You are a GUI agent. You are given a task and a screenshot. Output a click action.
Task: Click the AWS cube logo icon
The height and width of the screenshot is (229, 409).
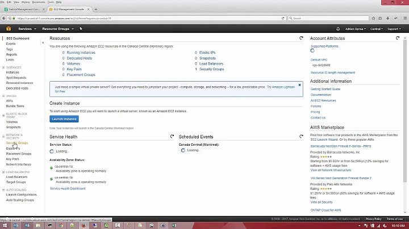pos(9,28)
